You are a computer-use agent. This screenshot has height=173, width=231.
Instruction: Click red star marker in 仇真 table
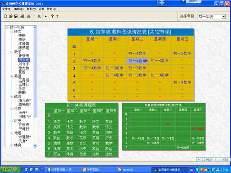click(168, 124)
